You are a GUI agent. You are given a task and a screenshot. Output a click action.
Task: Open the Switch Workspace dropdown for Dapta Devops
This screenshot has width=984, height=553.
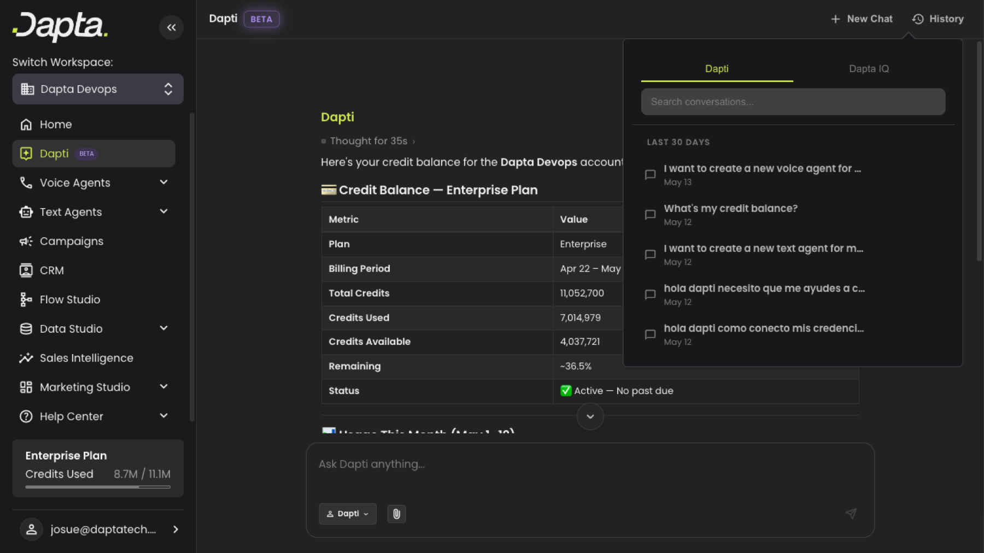98,89
